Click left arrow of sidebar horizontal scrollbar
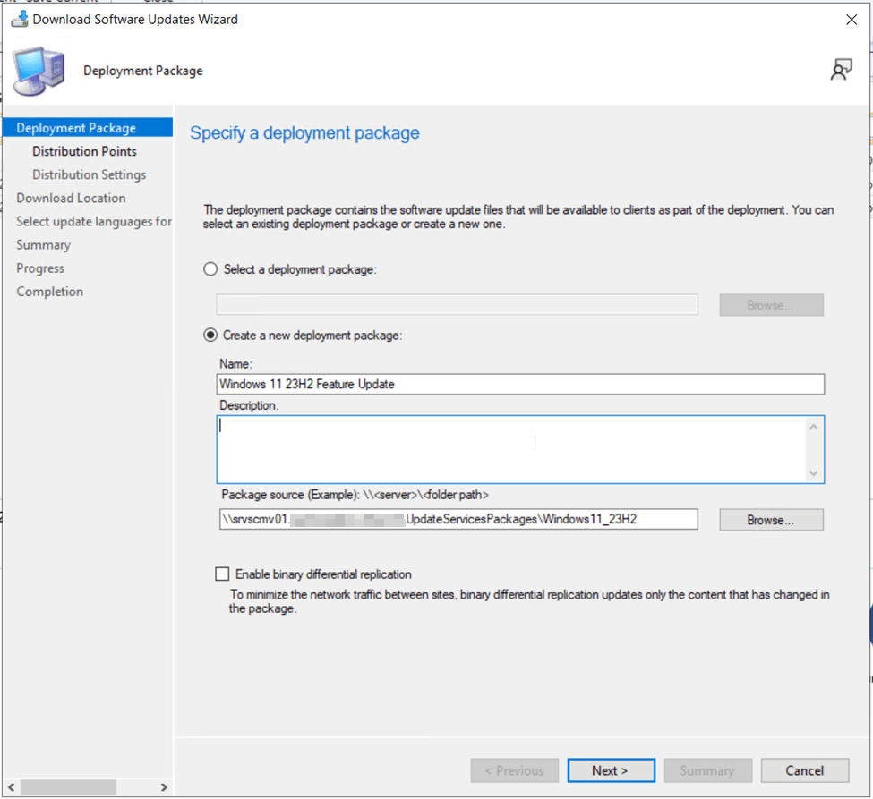The width and height of the screenshot is (873, 799). click(10, 787)
